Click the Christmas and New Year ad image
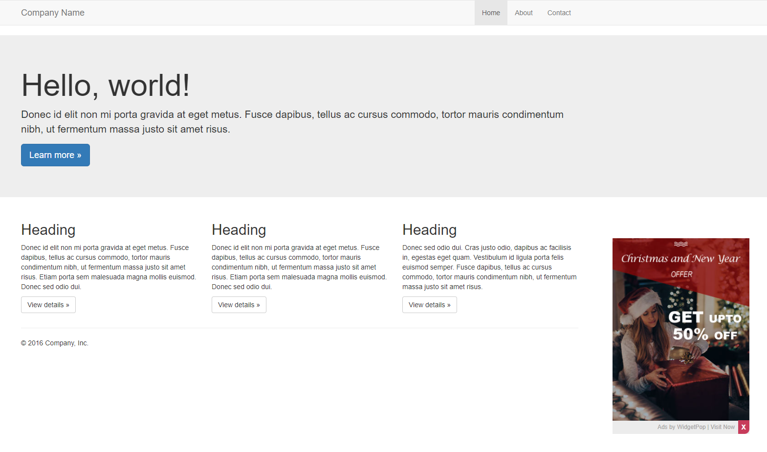The height and width of the screenshot is (452, 767). (x=681, y=329)
